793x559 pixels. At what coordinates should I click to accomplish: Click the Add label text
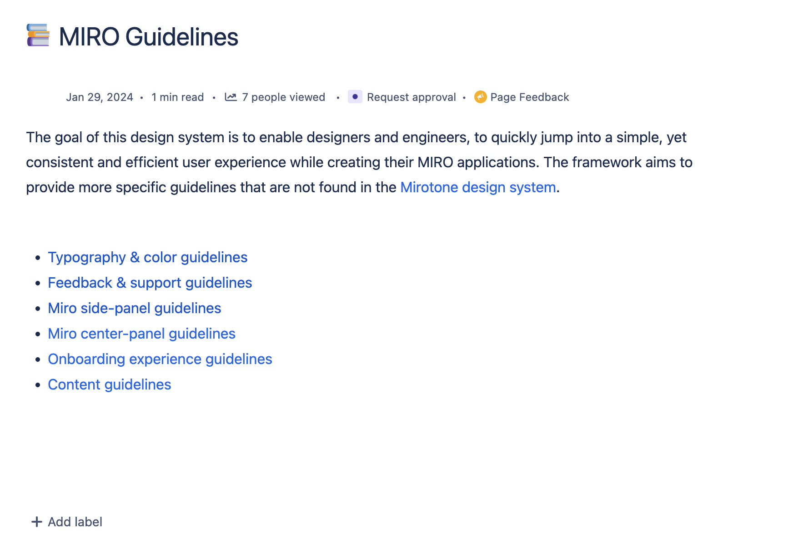pos(75,522)
